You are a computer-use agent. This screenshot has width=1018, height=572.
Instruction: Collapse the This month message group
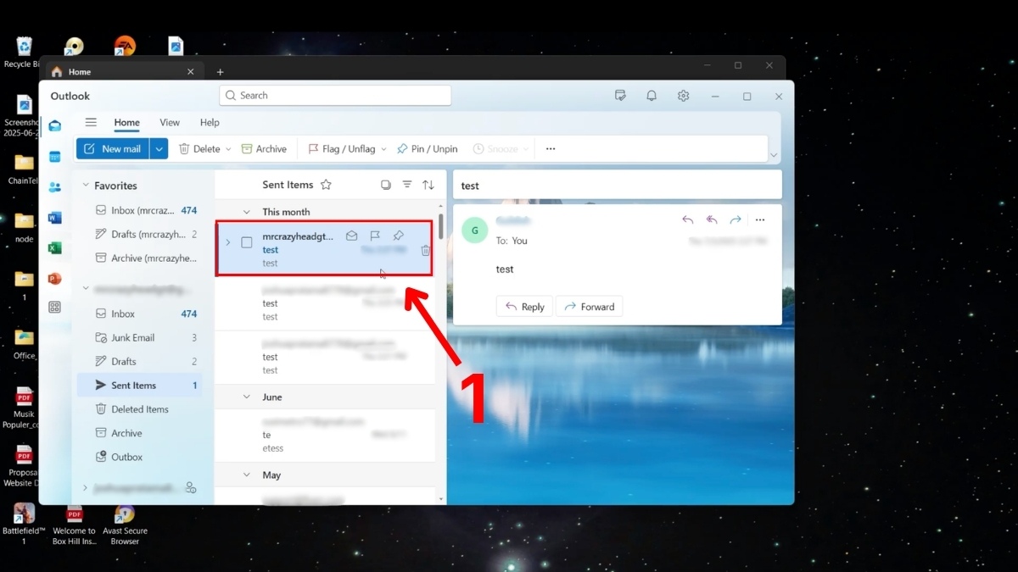click(247, 212)
